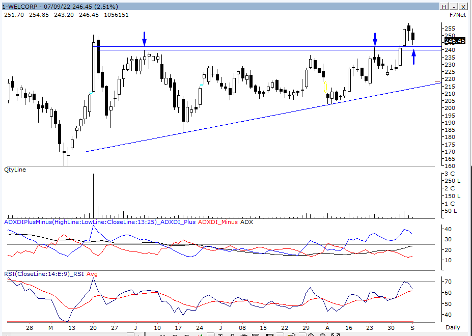Click the 60 level on the RSI axis

448,293
